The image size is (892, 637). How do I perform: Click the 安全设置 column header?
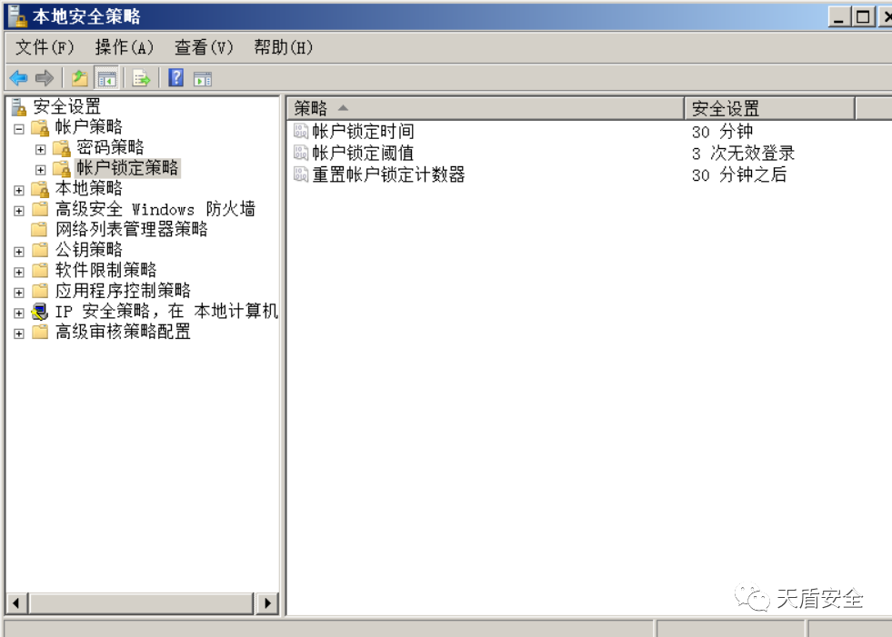(768, 109)
